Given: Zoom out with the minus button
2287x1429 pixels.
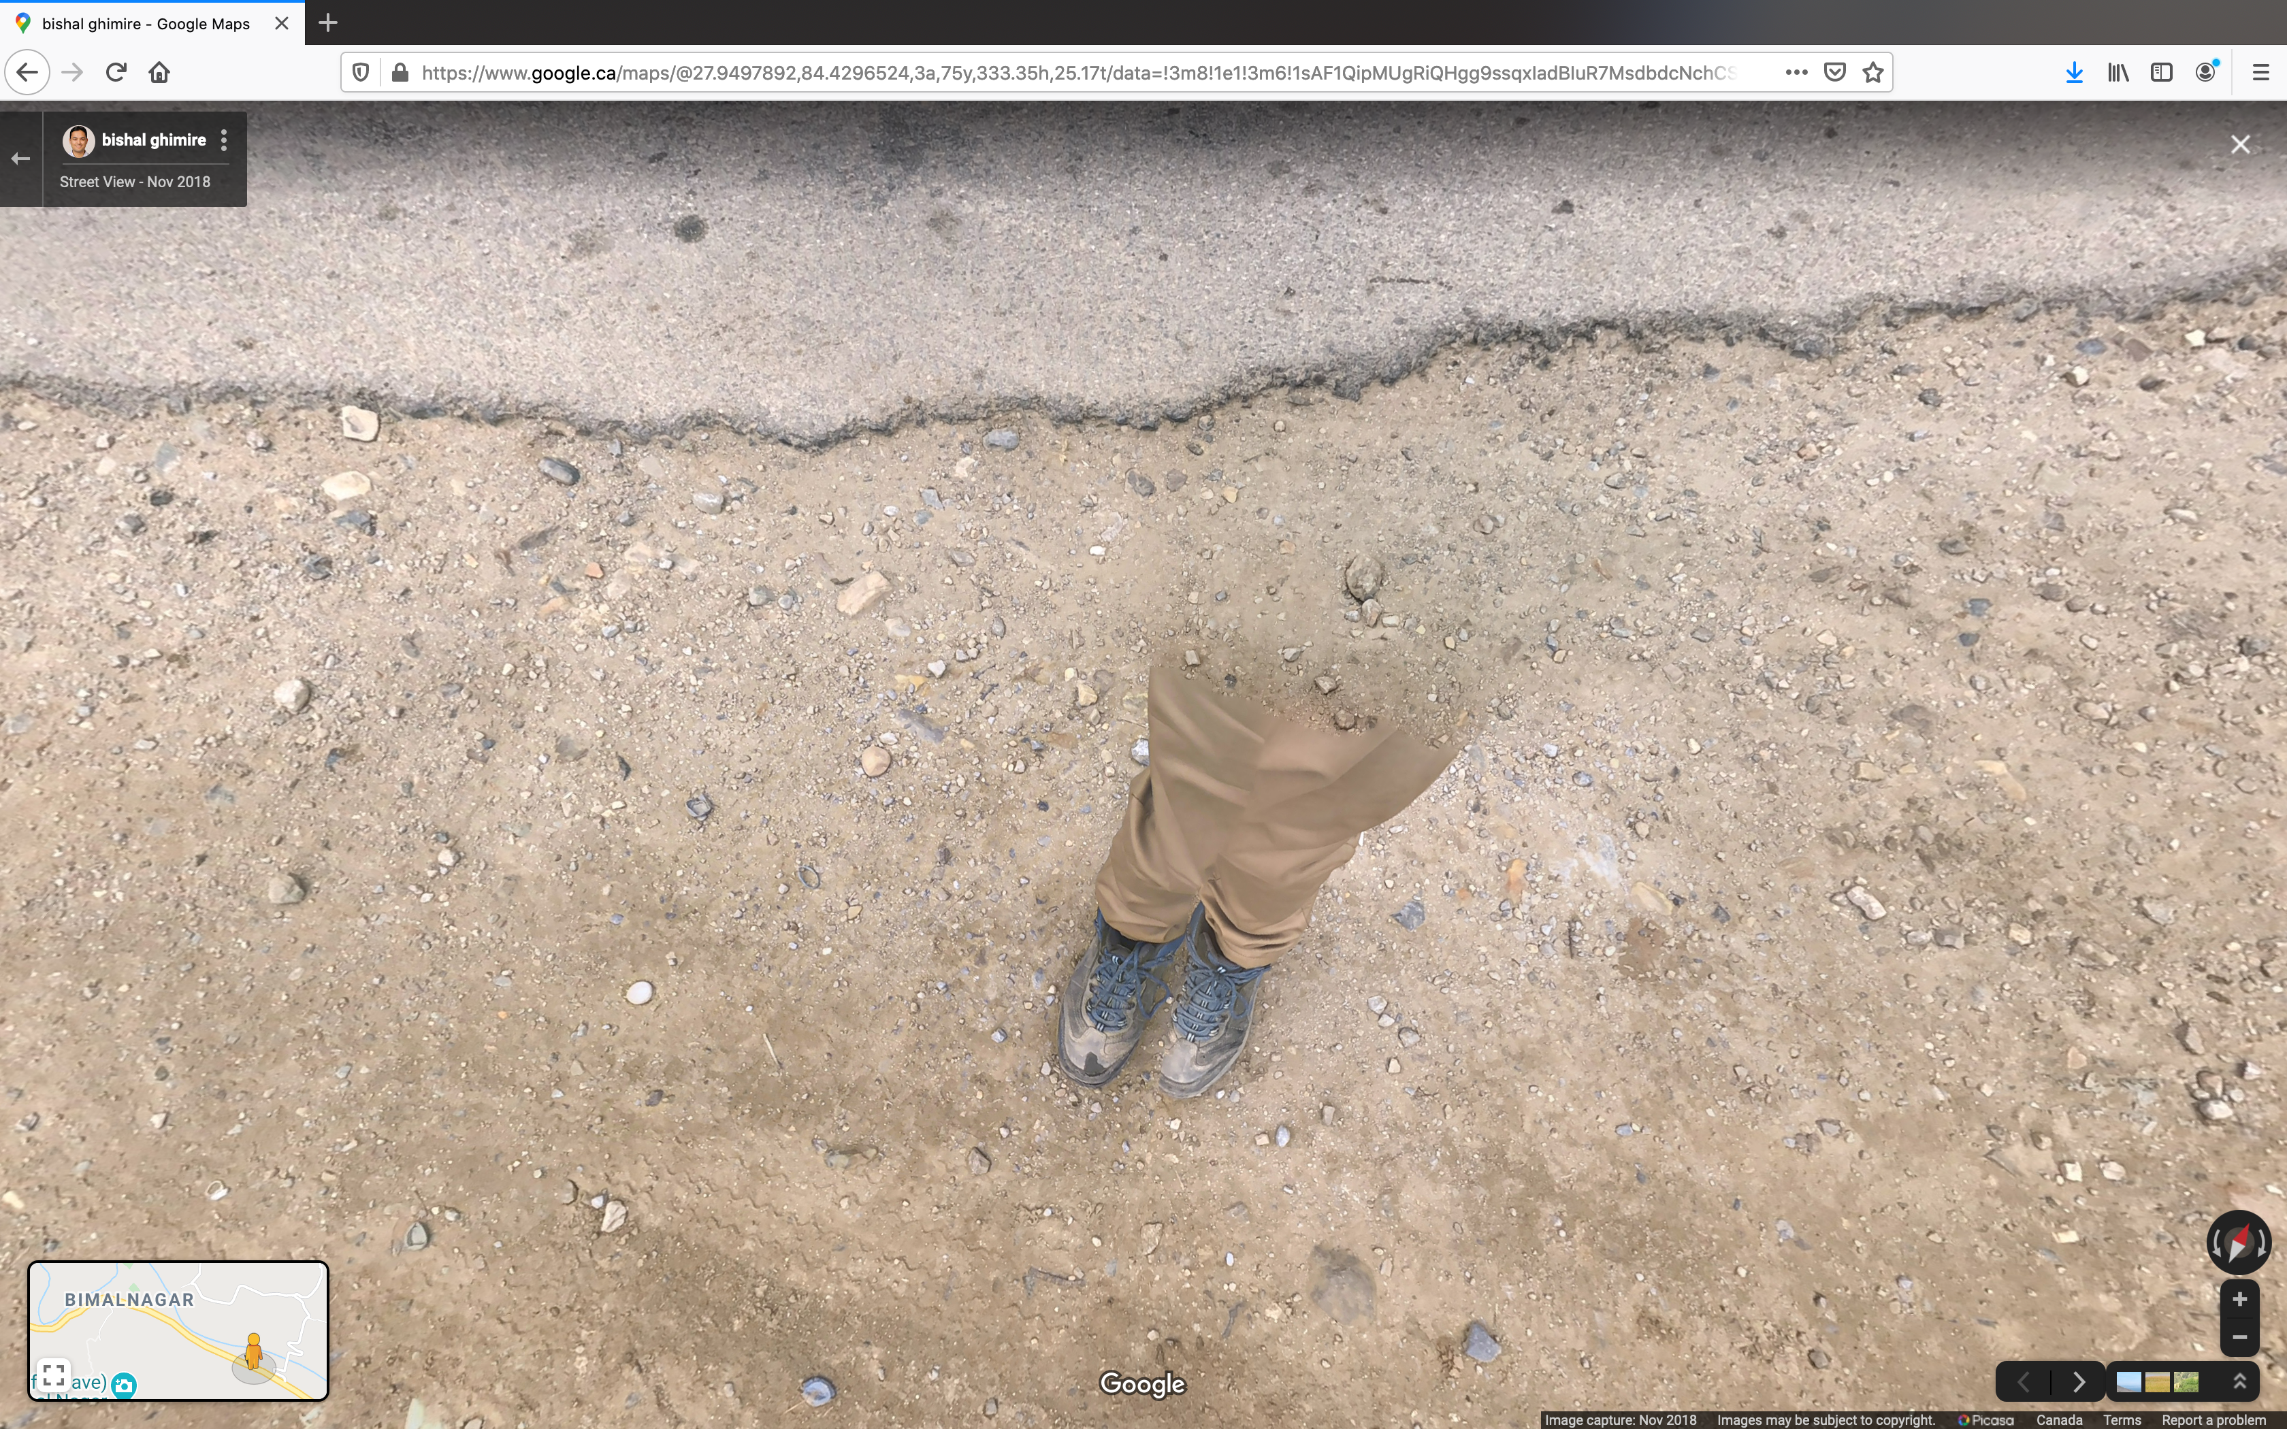Looking at the screenshot, I should [2239, 1337].
